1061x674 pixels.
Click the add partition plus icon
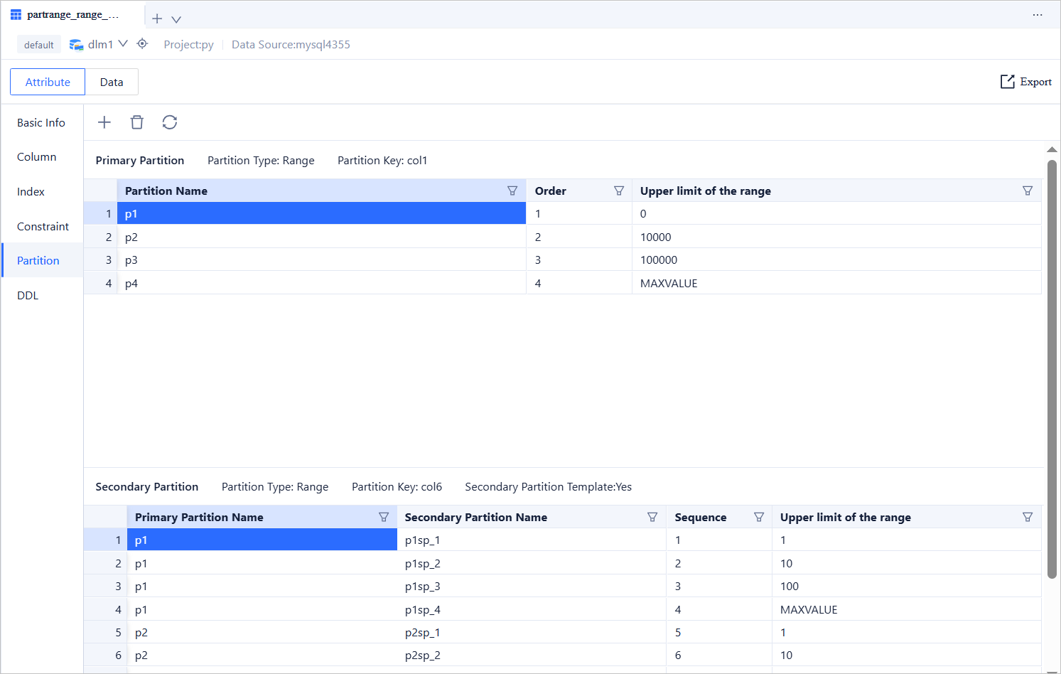(104, 122)
